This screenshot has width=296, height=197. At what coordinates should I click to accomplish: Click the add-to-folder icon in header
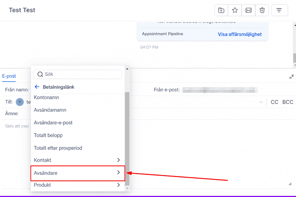coord(221,10)
